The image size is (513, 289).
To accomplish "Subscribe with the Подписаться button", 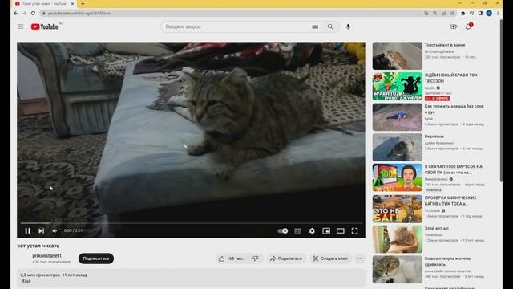I will 96,258.
